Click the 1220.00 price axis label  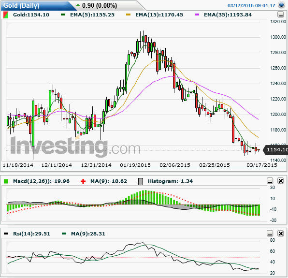(x=278, y=99)
